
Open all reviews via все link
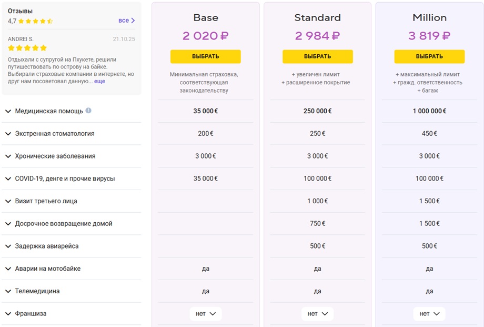(x=124, y=21)
